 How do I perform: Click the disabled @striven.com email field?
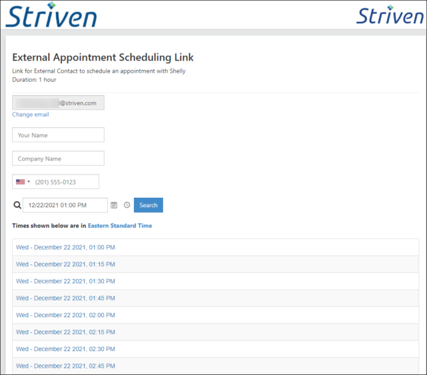click(58, 103)
